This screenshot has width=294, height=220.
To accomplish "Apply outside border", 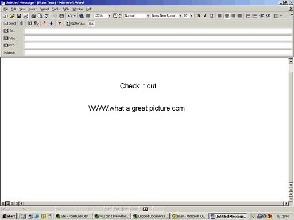I will (x=276, y=16).
